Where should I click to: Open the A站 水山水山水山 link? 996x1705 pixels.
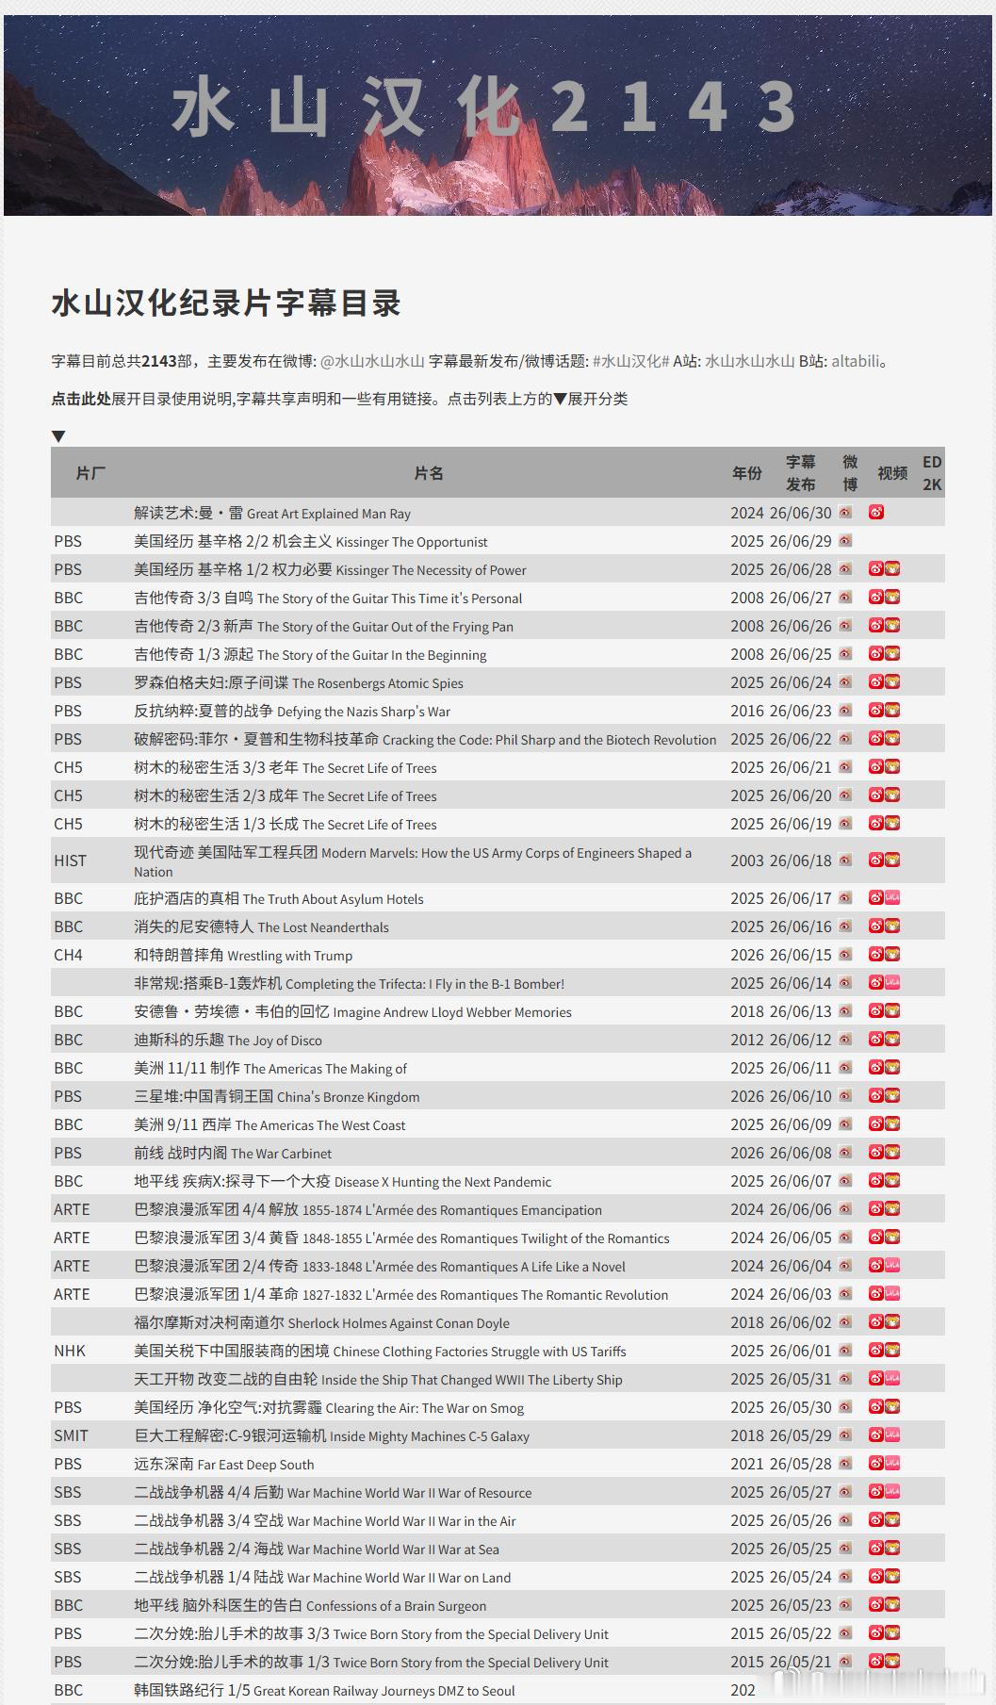750,361
